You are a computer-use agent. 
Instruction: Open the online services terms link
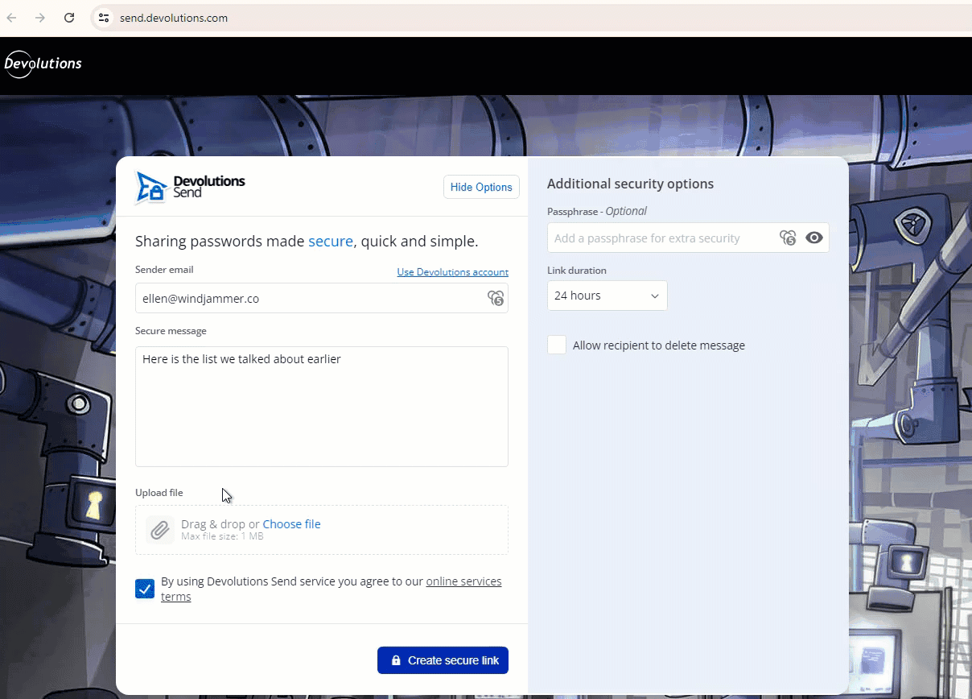pos(463,581)
